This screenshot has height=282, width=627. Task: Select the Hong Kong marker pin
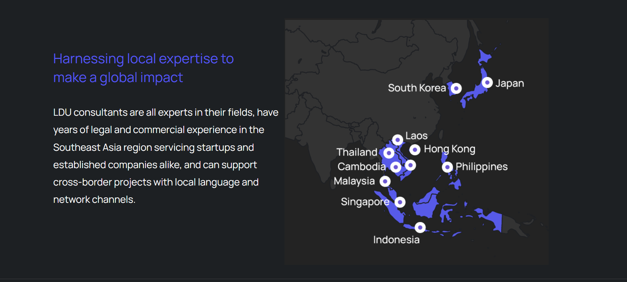[415, 149]
